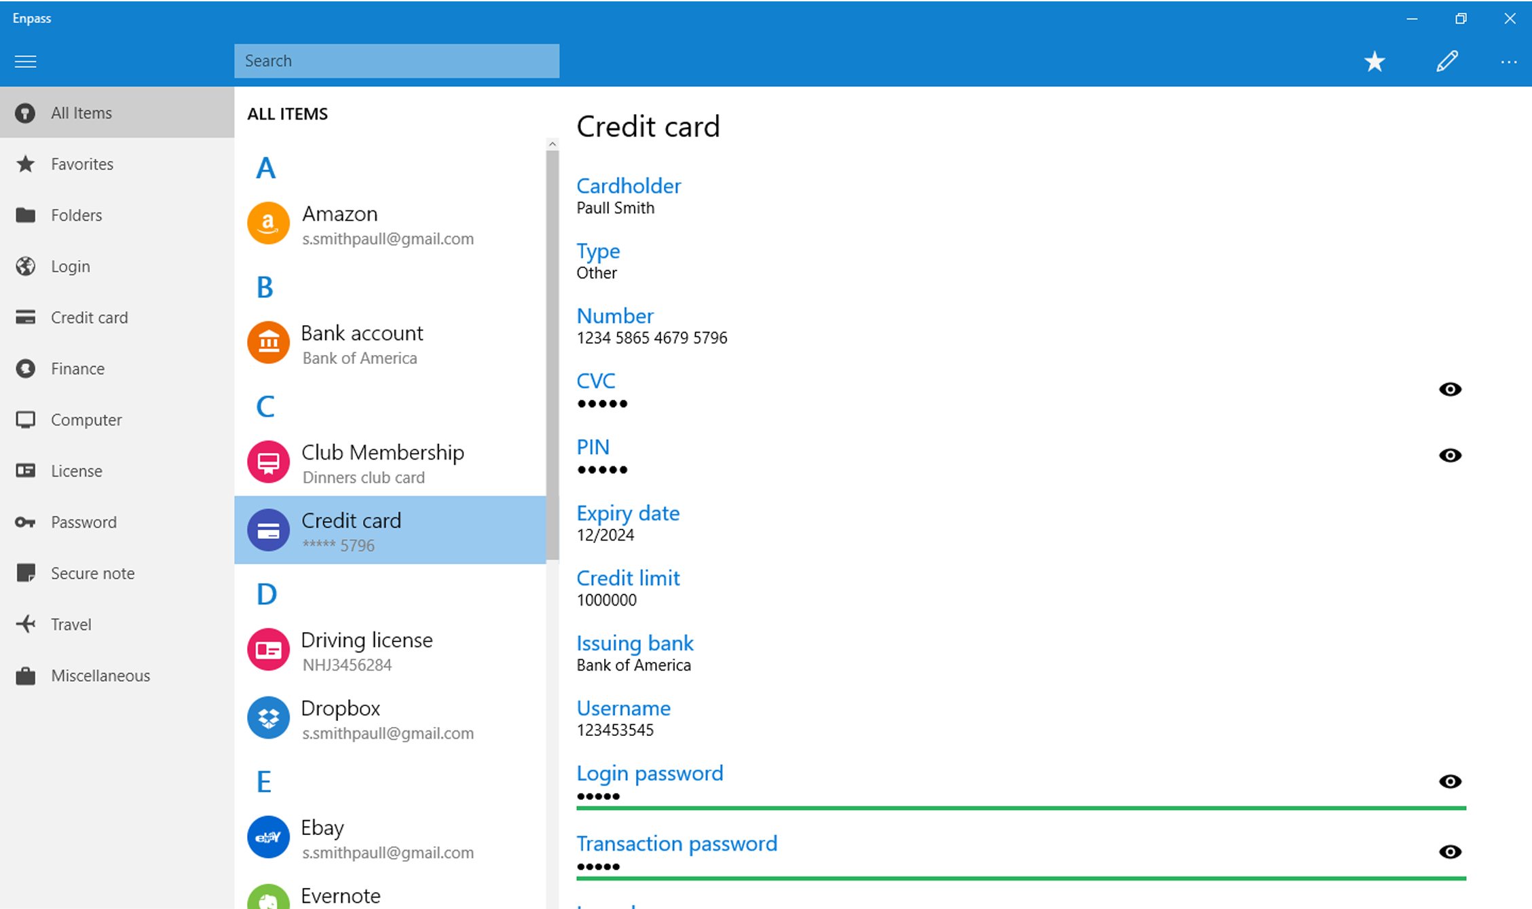
Task: Open the Folders sidebar section
Action: [x=76, y=215]
